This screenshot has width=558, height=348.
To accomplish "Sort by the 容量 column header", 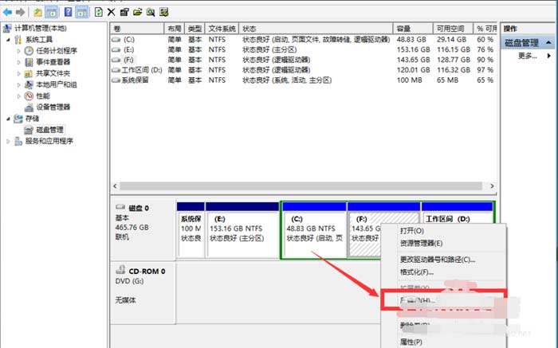I will point(413,29).
